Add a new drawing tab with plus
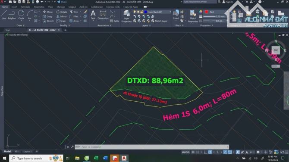 [x=65, y=30]
